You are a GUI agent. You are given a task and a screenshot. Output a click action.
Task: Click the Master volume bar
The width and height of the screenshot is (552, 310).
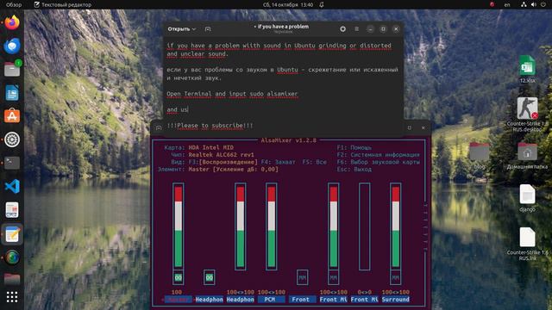tap(179, 226)
